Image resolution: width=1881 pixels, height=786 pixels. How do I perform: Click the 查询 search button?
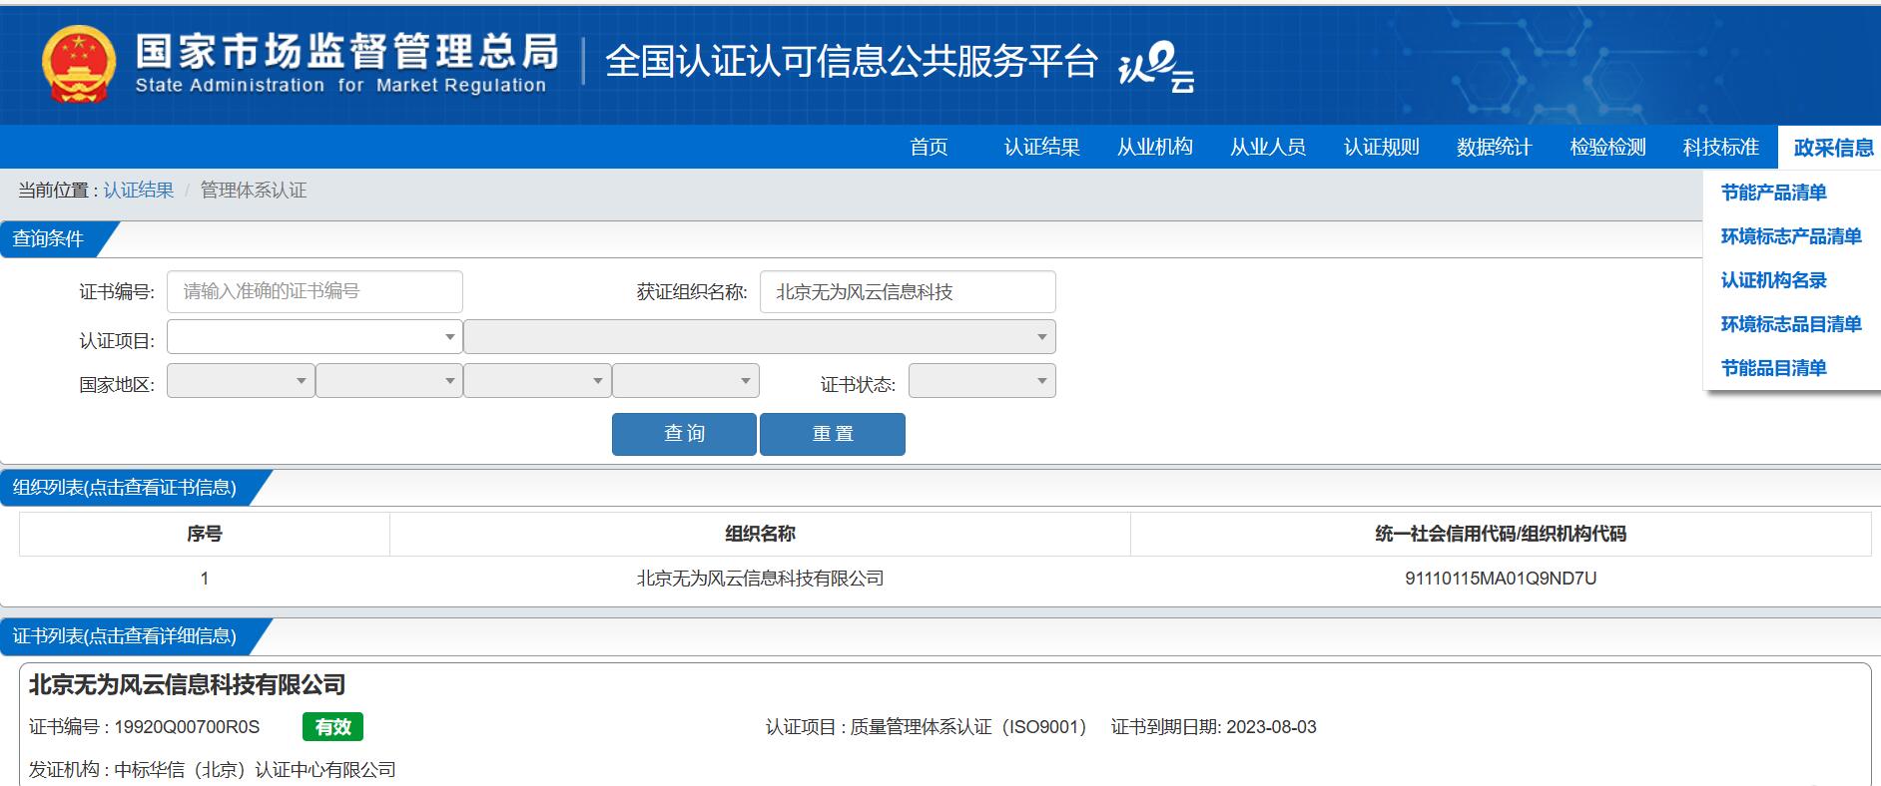tap(684, 434)
